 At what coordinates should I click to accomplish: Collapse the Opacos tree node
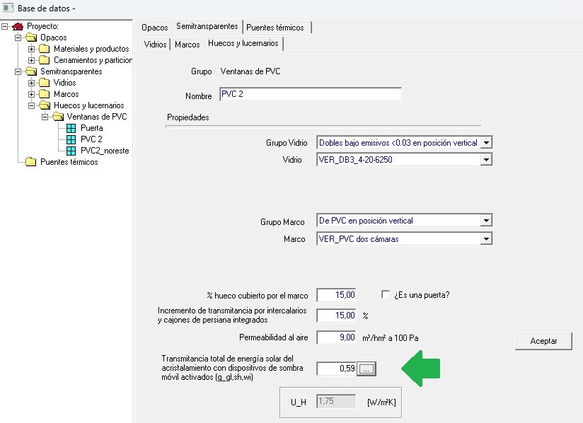click(18, 37)
